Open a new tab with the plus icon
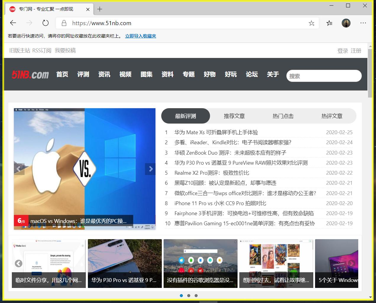Viewport: 376px width, 303px height. [99, 9]
